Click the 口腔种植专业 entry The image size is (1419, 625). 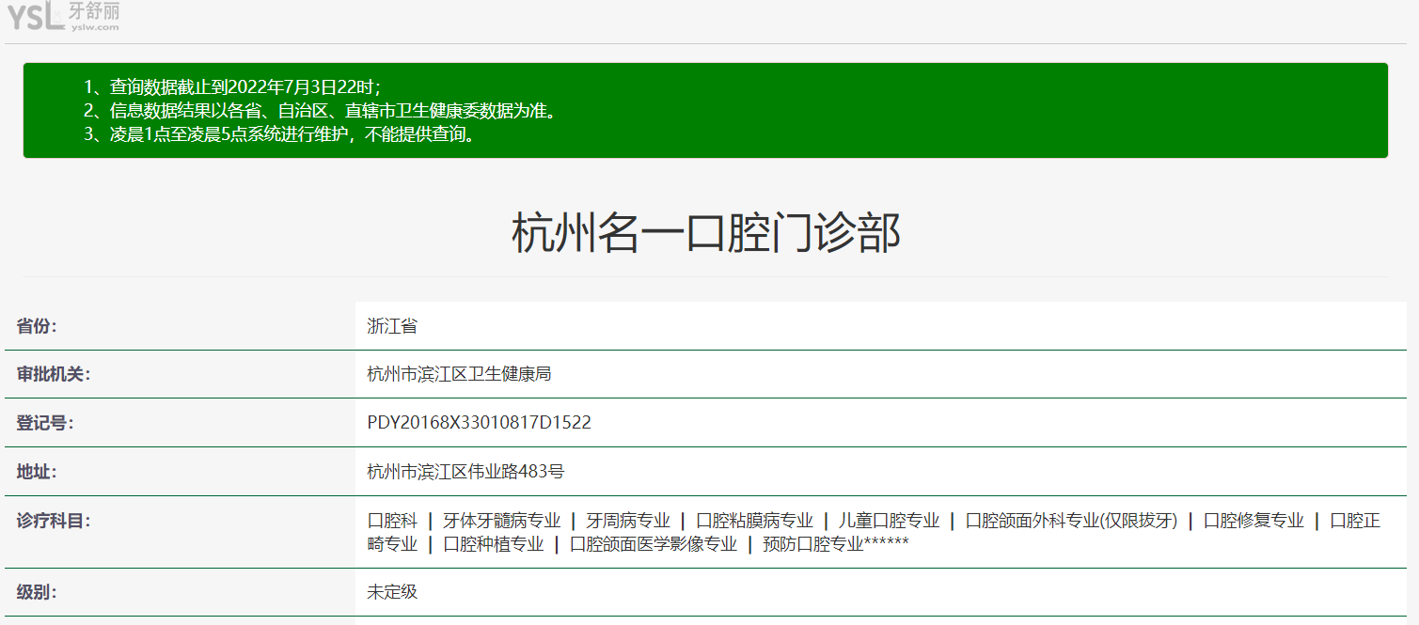494,544
